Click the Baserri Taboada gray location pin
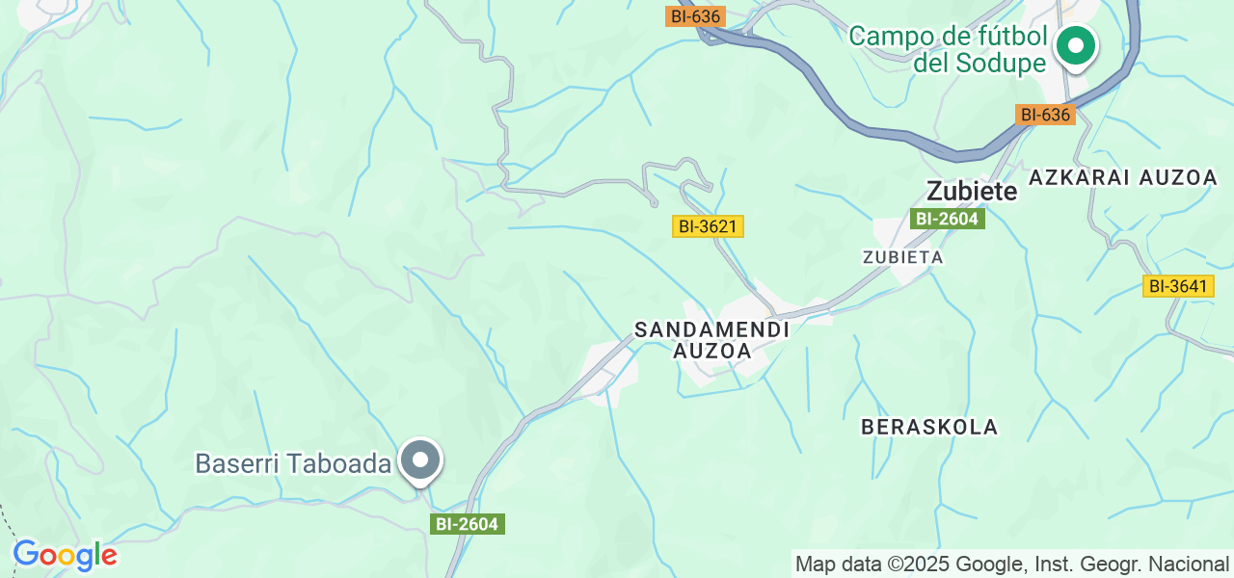Screen dimensions: 1234x578 click(x=420, y=461)
